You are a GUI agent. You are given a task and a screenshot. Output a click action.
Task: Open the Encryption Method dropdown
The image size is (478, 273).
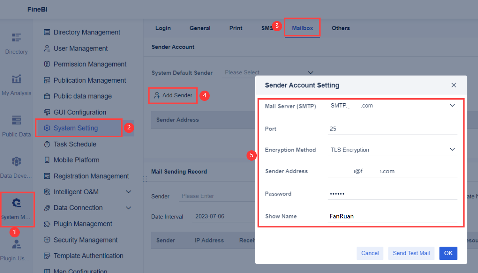coord(392,150)
